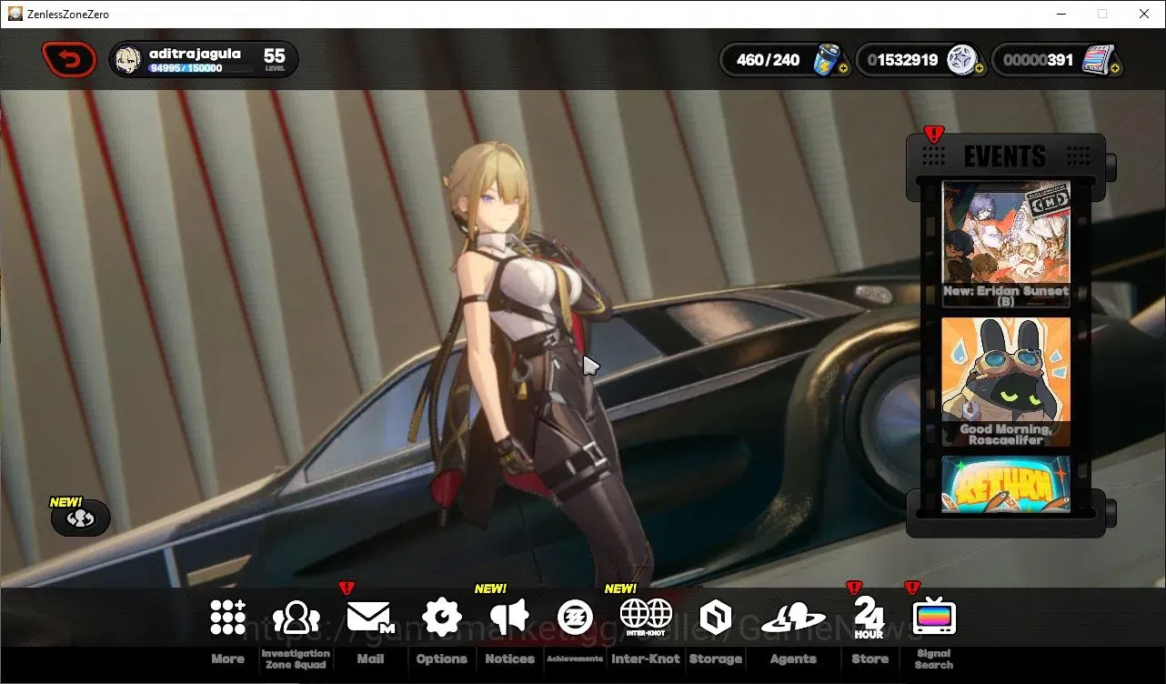The image size is (1166, 684).
Task: Open the Options gear icon
Action: pos(442,617)
